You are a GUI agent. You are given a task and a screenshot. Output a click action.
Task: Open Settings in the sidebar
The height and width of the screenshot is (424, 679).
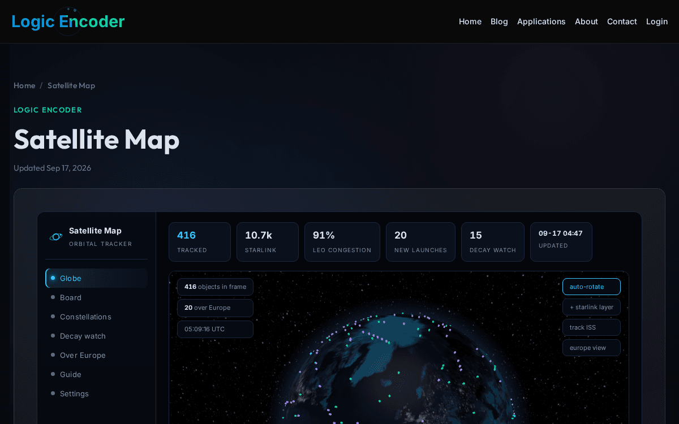(97, 393)
